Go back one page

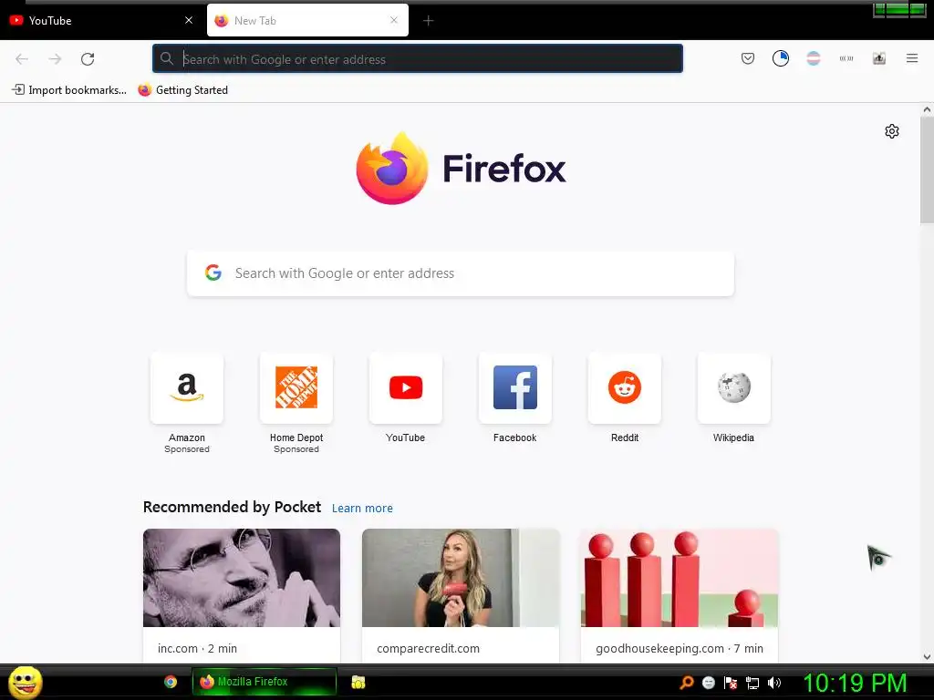[x=22, y=58]
